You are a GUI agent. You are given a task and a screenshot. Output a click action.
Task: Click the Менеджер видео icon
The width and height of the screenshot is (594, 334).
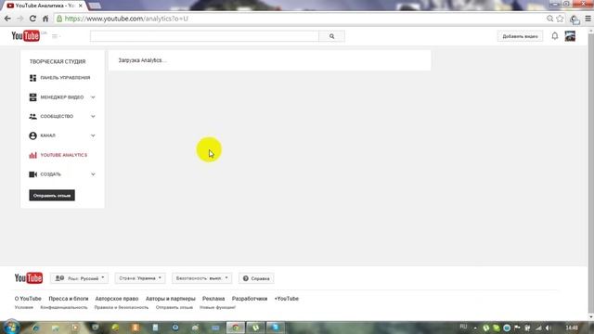(x=33, y=97)
